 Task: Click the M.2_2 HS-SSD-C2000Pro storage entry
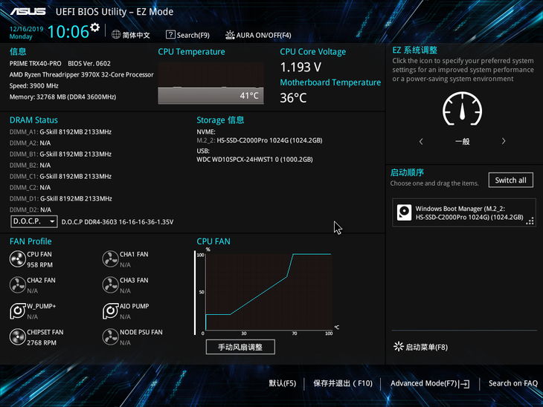click(x=260, y=140)
